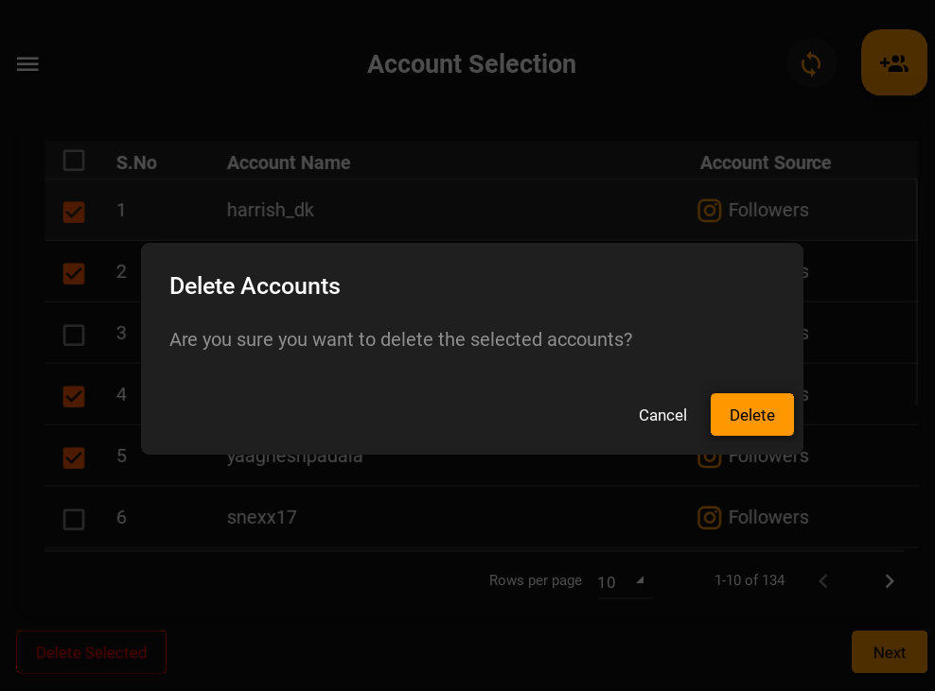935x691 pixels.
Task: Click the refresh accounts icon
Action: [x=811, y=63]
